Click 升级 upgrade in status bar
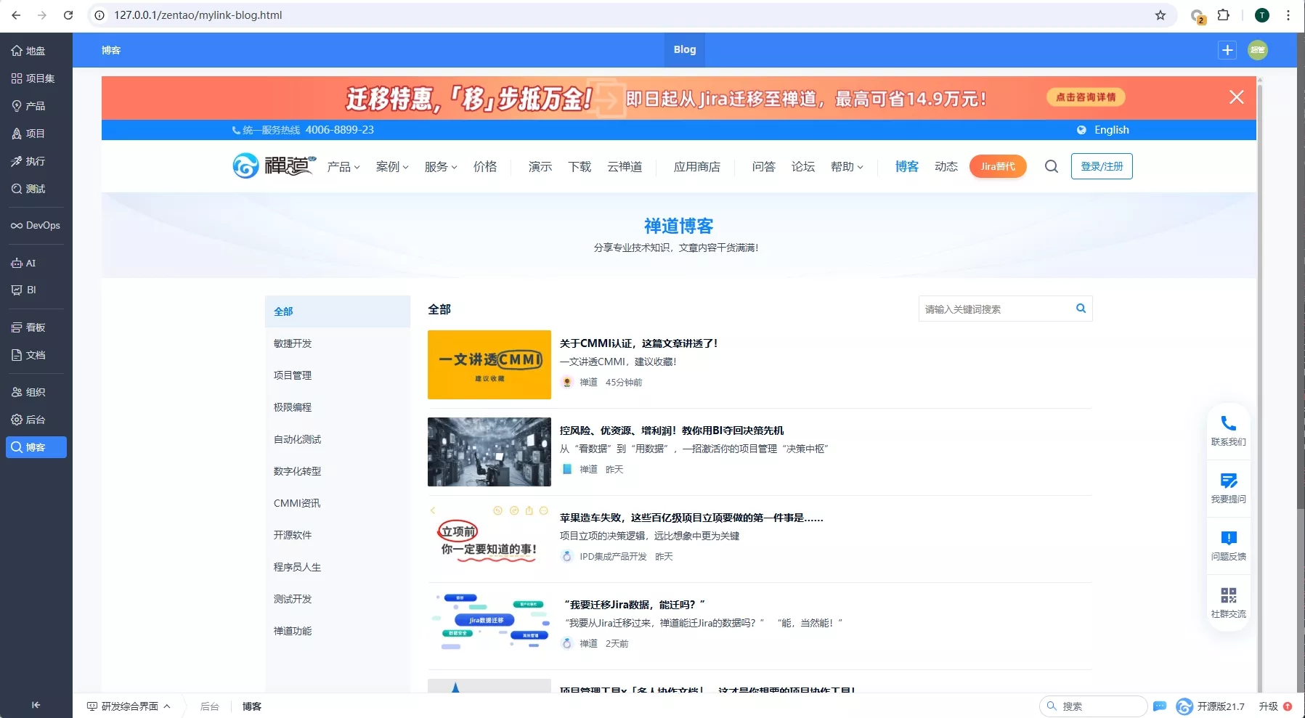 point(1269,706)
